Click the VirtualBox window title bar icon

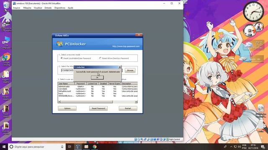click(14, 3)
